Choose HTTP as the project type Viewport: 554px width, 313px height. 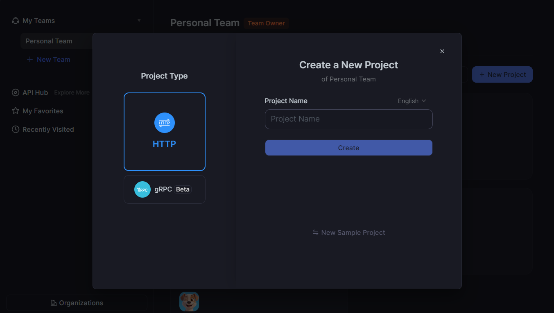(x=164, y=131)
